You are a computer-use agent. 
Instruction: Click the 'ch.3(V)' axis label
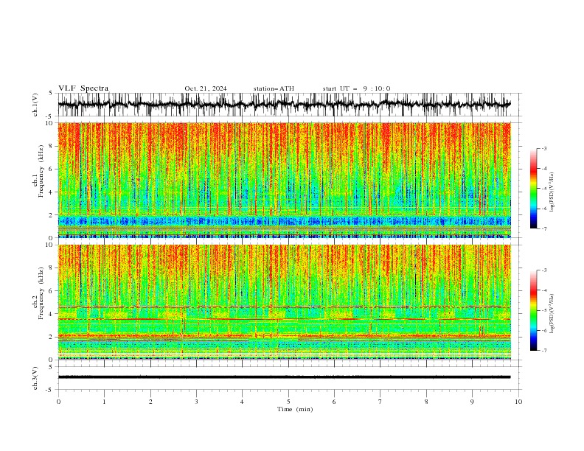pyautogui.click(x=35, y=378)
